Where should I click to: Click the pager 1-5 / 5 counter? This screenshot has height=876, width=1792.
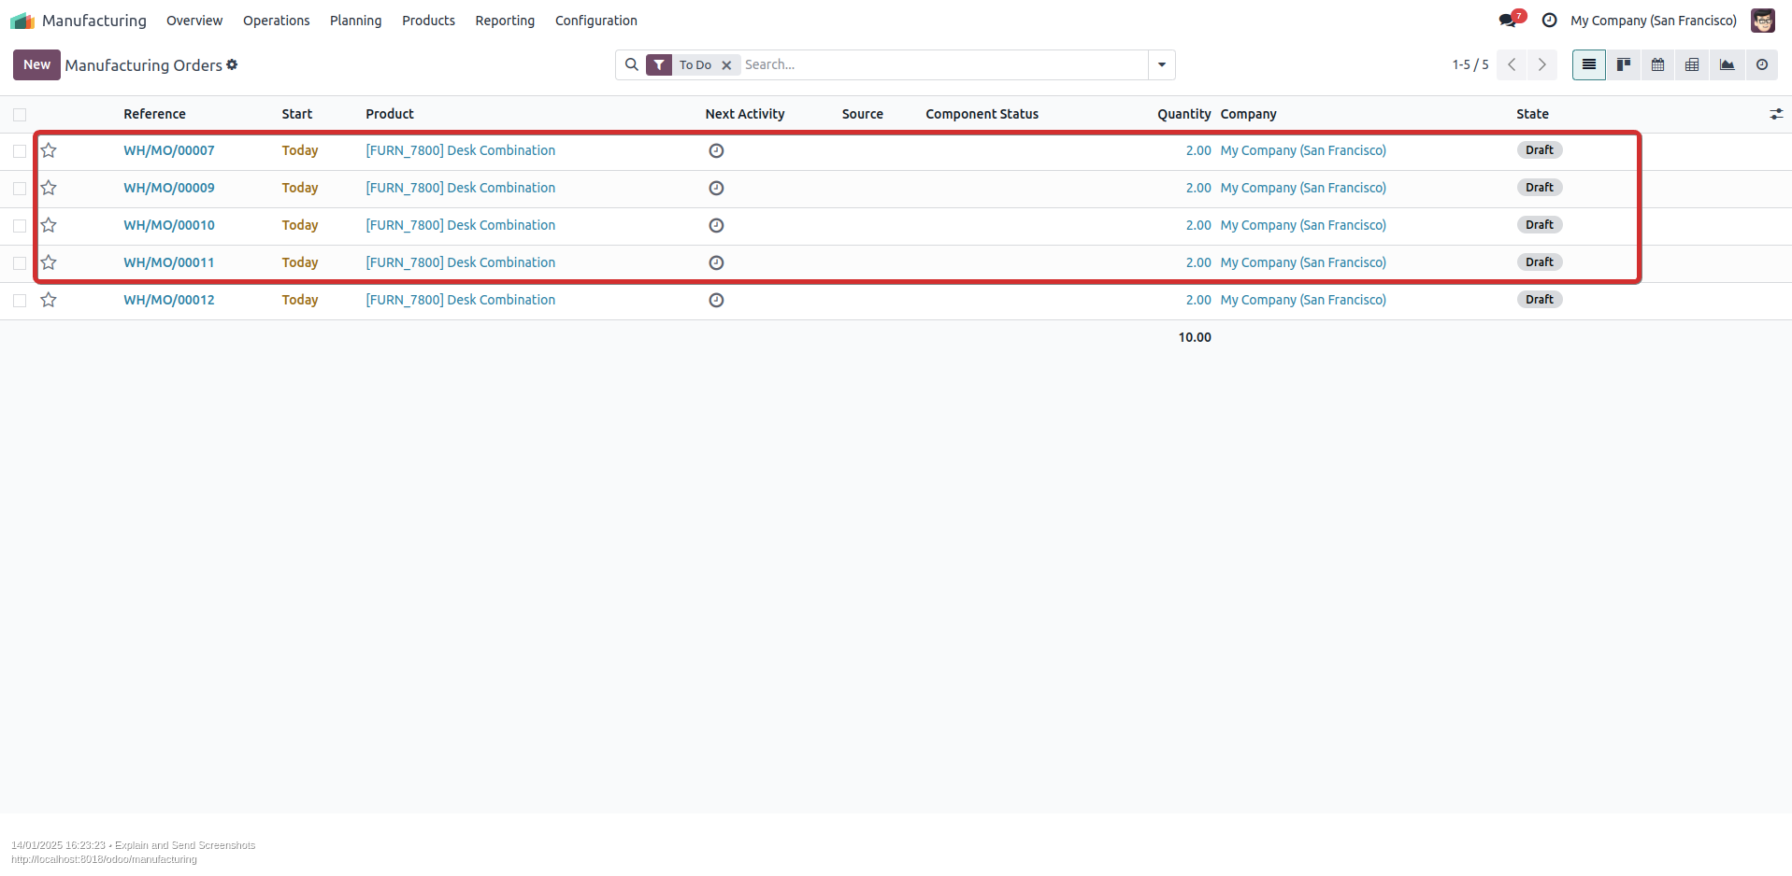pos(1470,64)
